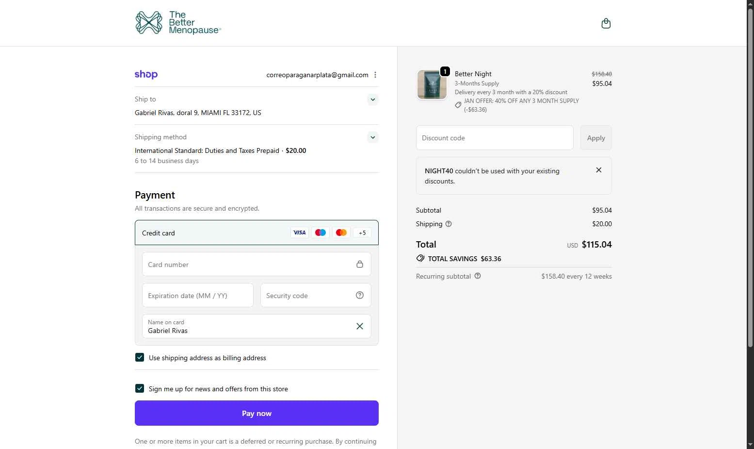Show the +5 more payment types
The width and height of the screenshot is (754, 449).
[362, 233]
